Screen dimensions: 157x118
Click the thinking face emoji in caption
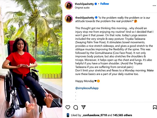(x=136, y=21)
